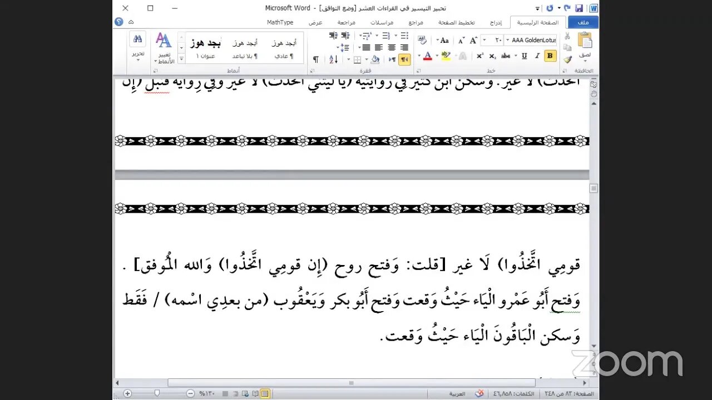Click the center alignment icon

pos(392,48)
